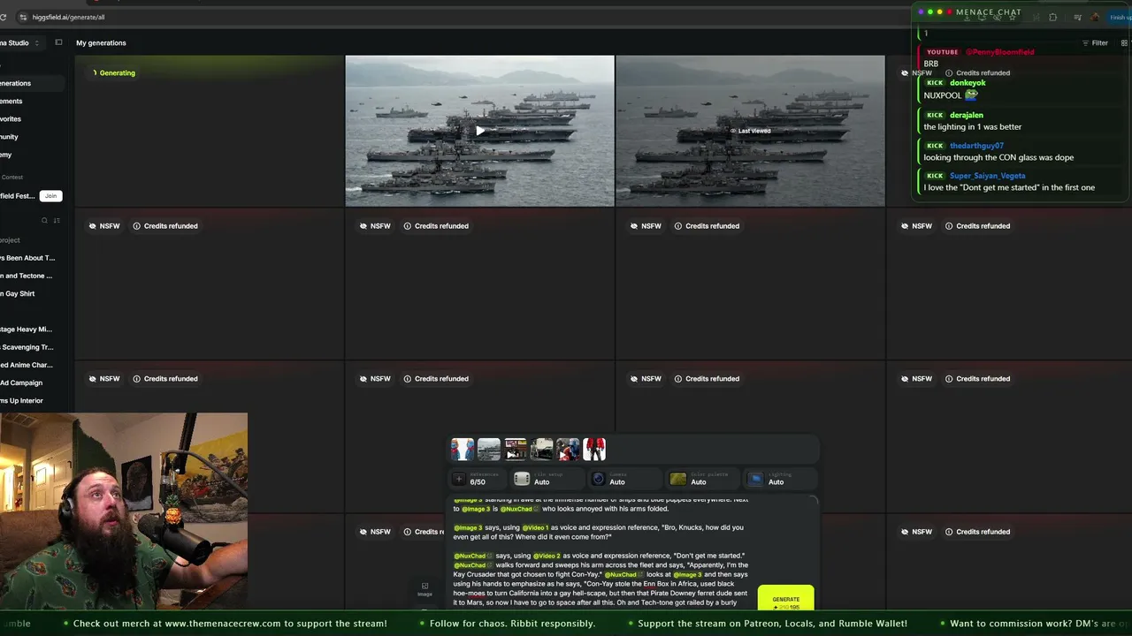Click Super_Saiyan_Vegeta username in Menace Chat
1132x636 pixels.
(987, 176)
